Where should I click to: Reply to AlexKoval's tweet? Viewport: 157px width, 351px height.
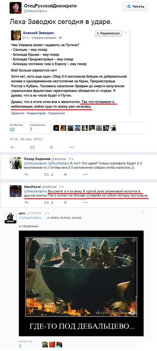click(x=26, y=202)
